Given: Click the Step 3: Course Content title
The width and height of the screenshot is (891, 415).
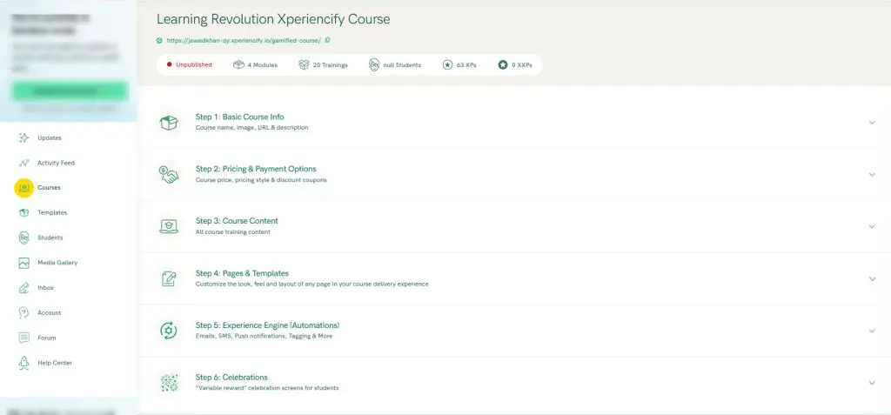Looking at the screenshot, I should [x=237, y=221].
